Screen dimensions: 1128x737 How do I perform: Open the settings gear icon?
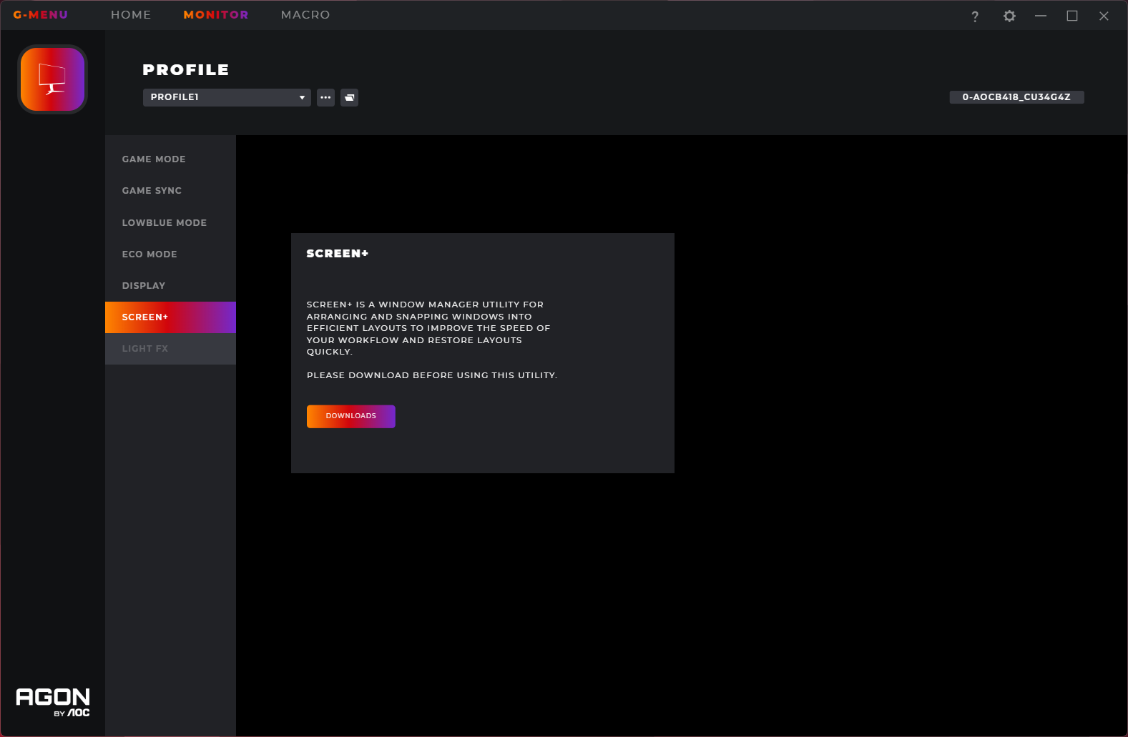tap(1009, 16)
